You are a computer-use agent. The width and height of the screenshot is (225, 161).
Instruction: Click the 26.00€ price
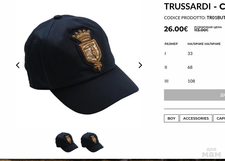coord(176,29)
